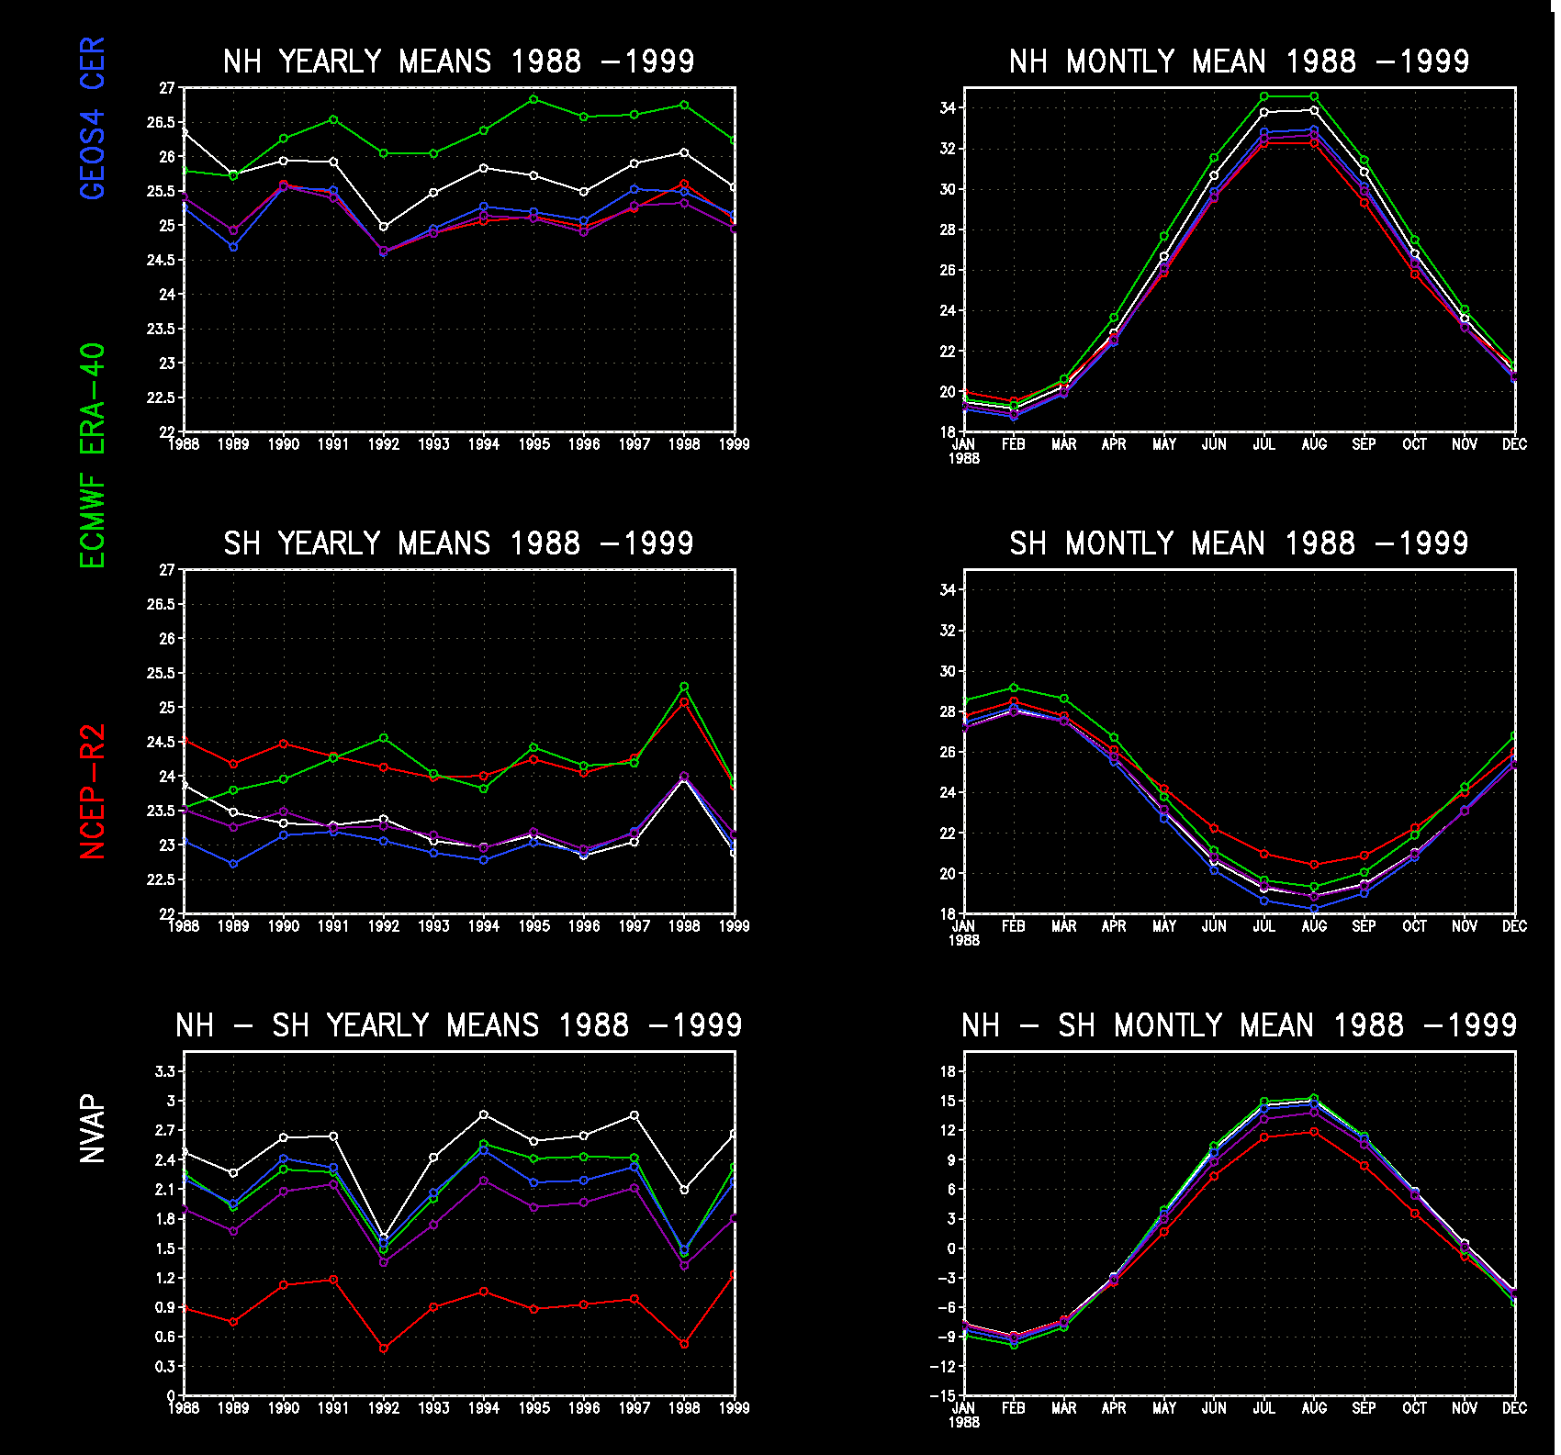Image resolution: width=1561 pixels, height=1455 pixels.
Task: Click the white NVAP legend label
Action: click(93, 1128)
